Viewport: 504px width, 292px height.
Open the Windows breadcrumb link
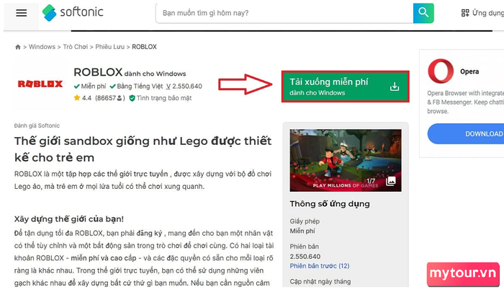point(42,47)
